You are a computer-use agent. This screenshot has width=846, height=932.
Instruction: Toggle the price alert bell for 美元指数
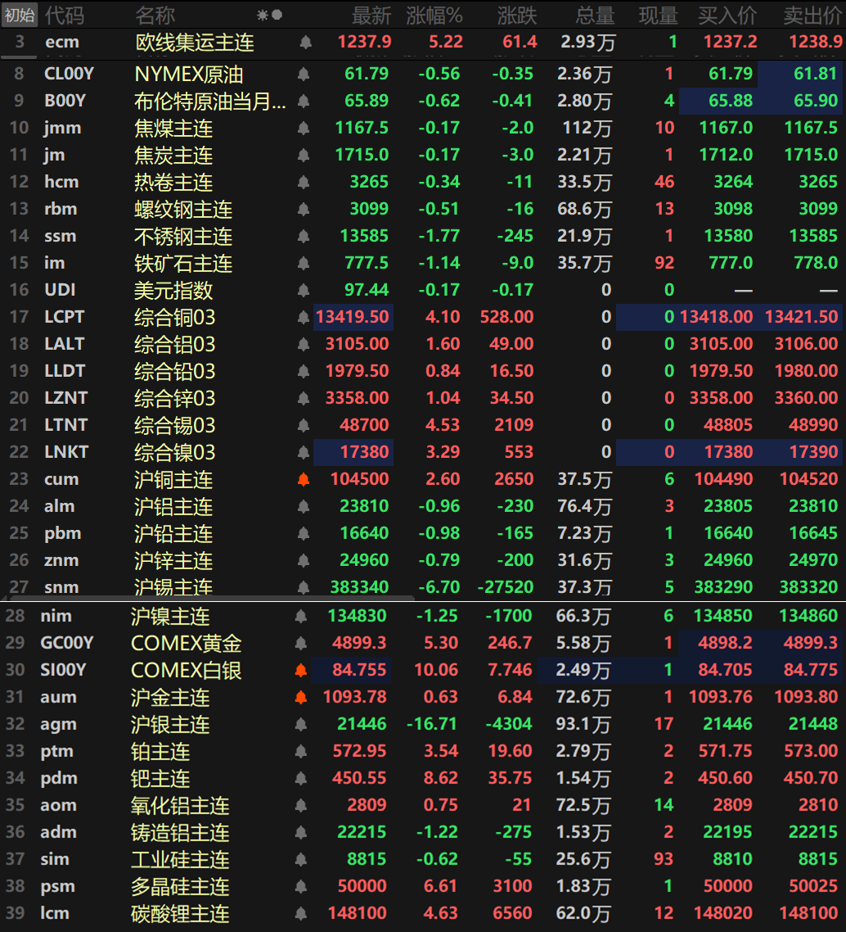(304, 290)
